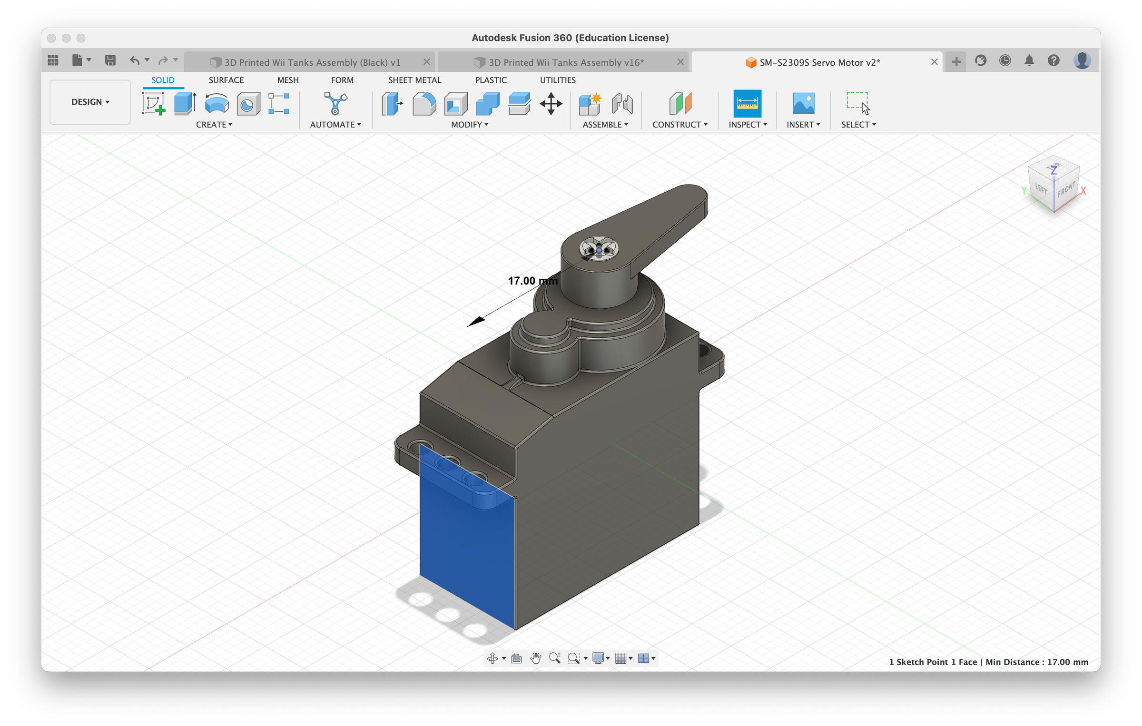Select the Create Sketch tool
The height and width of the screenshot is (726, 1142).
click(x=154, y=104)
